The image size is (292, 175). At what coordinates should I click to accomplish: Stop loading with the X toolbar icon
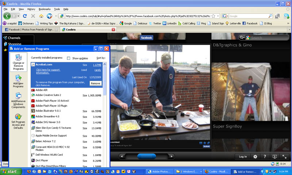click(33, 16)
